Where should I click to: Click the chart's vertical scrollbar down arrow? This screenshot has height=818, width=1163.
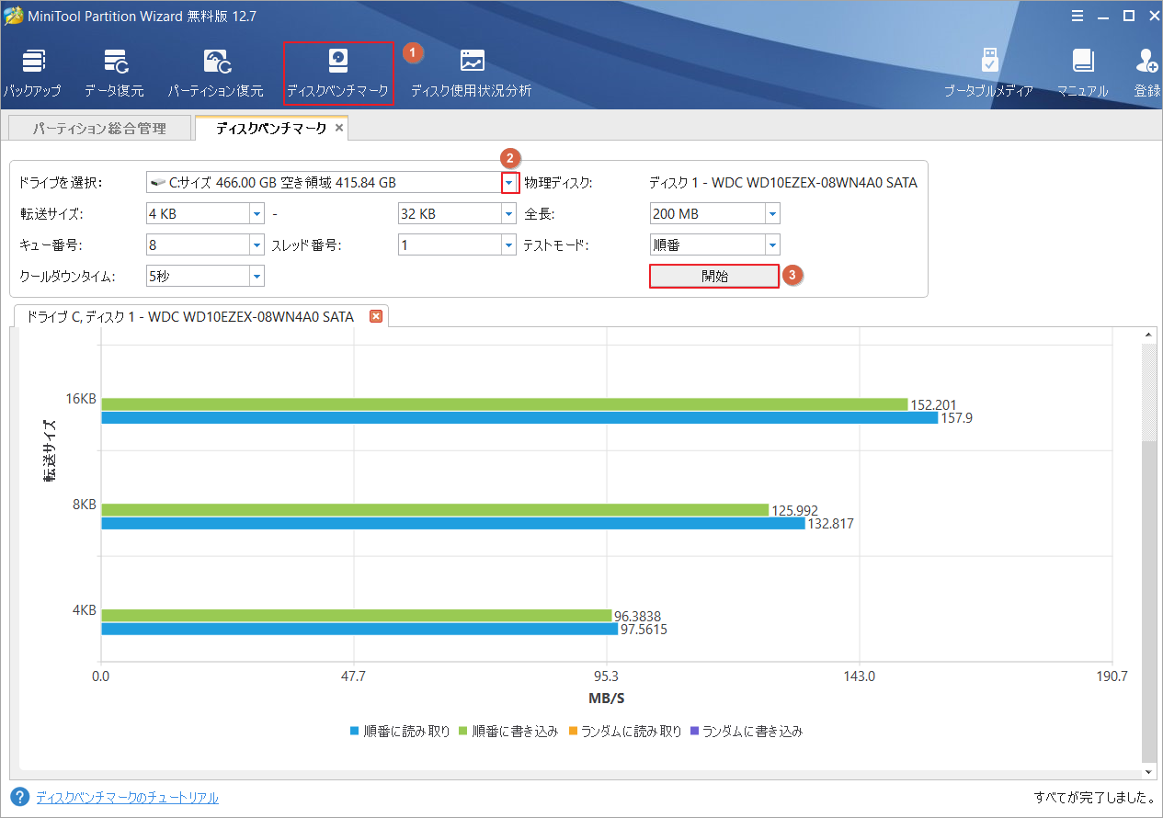coord(1148,772)
